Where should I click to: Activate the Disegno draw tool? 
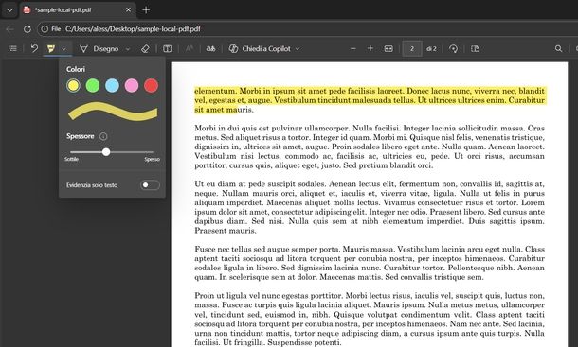[99, 48]
